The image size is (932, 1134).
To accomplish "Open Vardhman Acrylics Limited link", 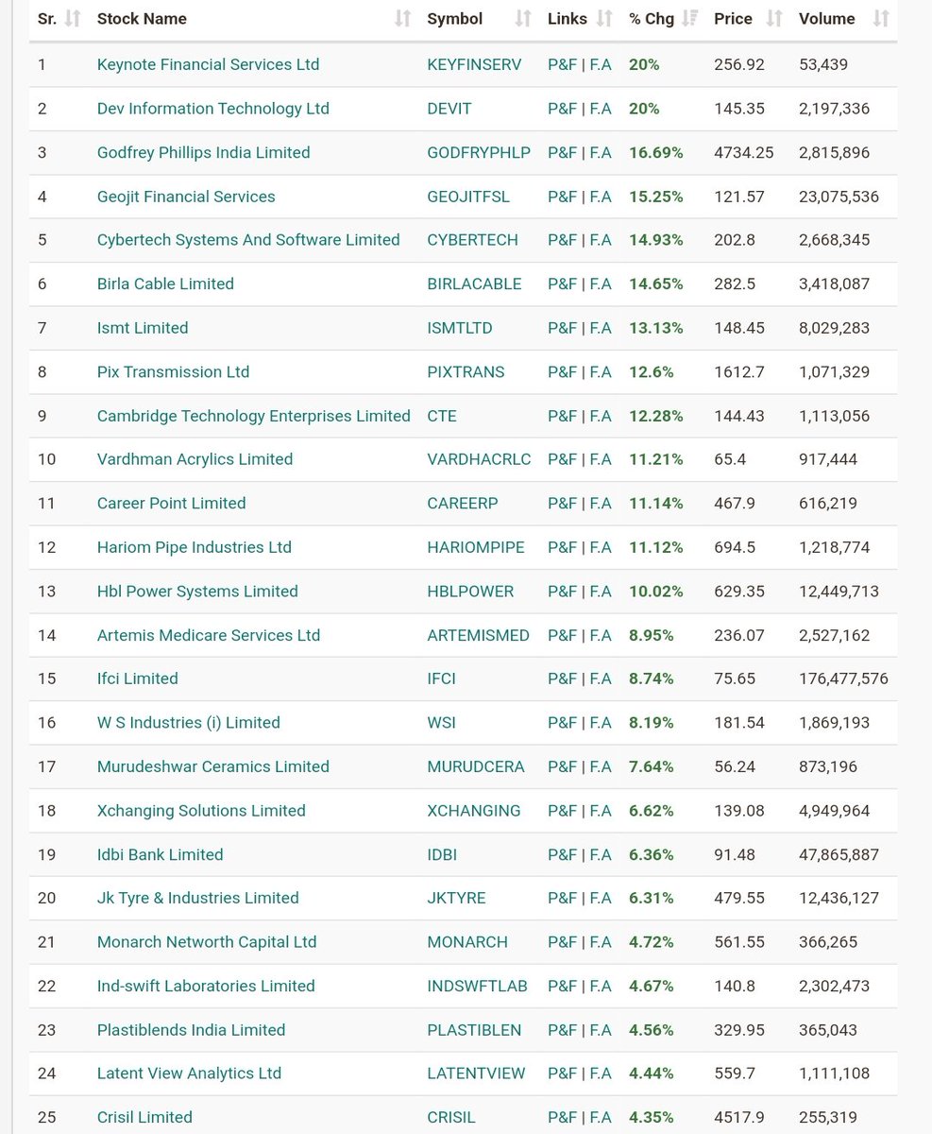I will tap(195, 459).
